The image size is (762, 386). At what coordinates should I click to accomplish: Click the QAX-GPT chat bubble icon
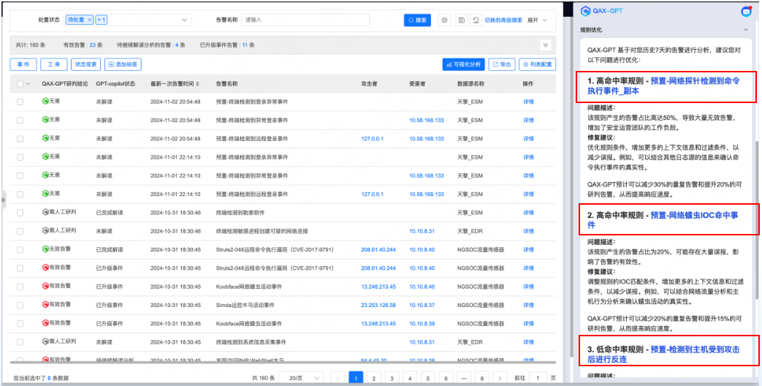coord(746,11)
